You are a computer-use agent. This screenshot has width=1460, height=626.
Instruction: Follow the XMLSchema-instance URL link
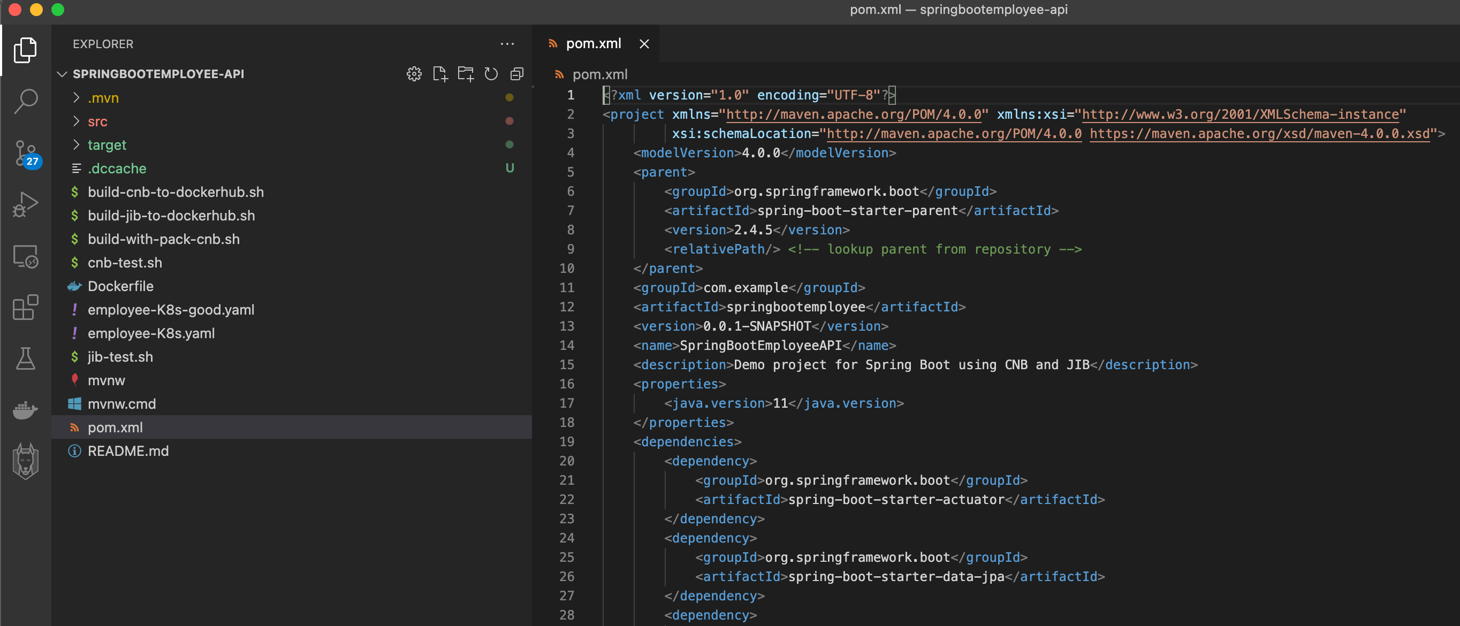1240,114
